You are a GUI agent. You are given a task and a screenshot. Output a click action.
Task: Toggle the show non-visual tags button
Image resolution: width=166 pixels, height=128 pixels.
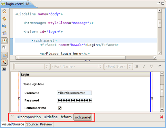[x=4, y=41]
